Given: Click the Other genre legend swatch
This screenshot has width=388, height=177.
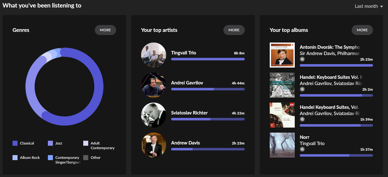Looking at the screenshot, I should point(86,158).
